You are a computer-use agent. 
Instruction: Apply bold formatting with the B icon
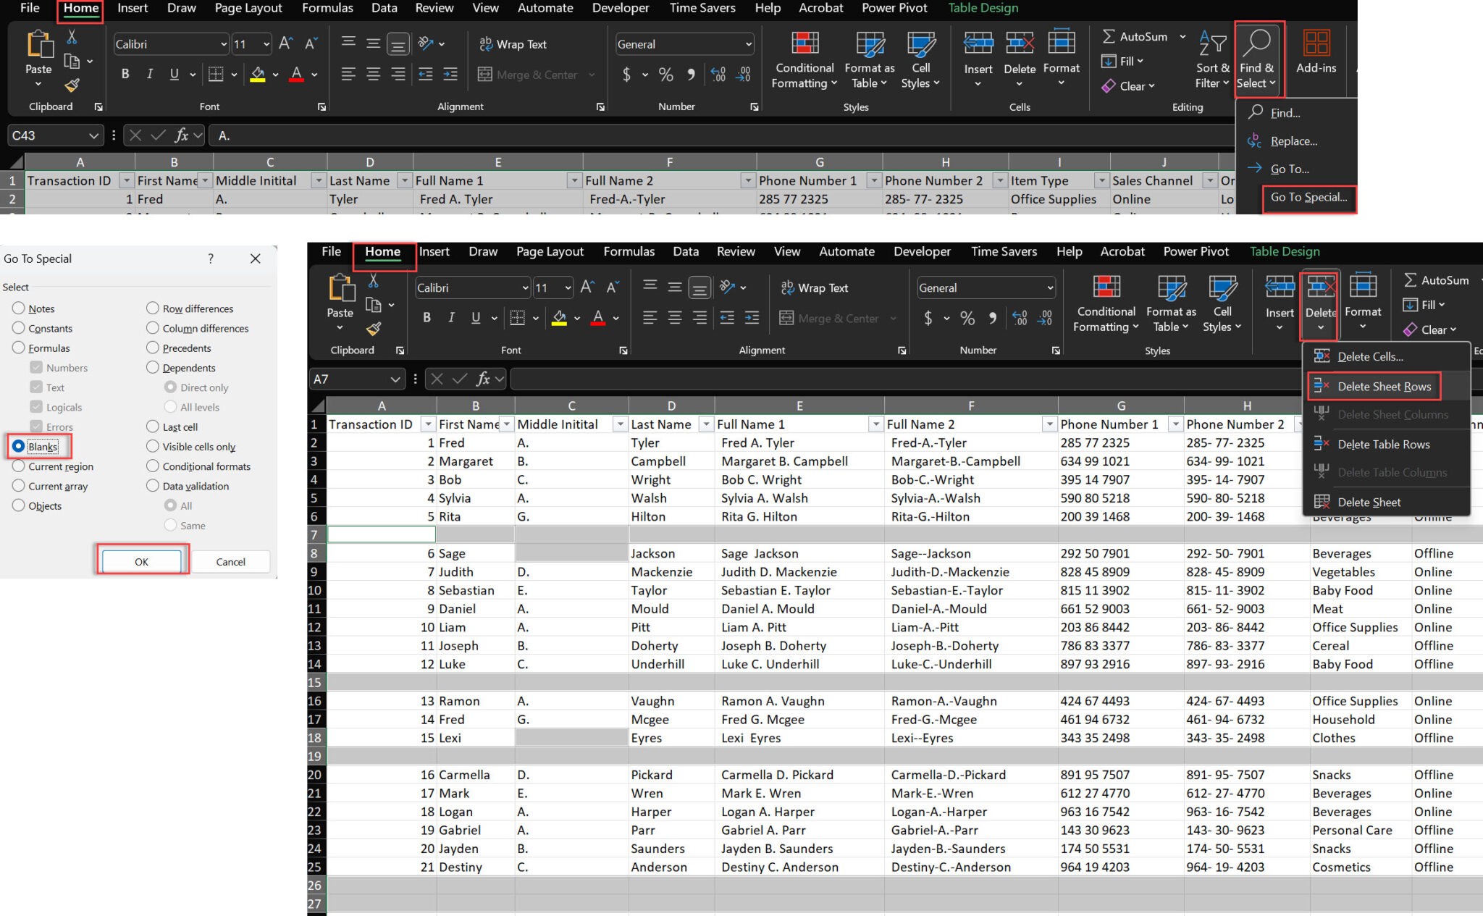125,74
